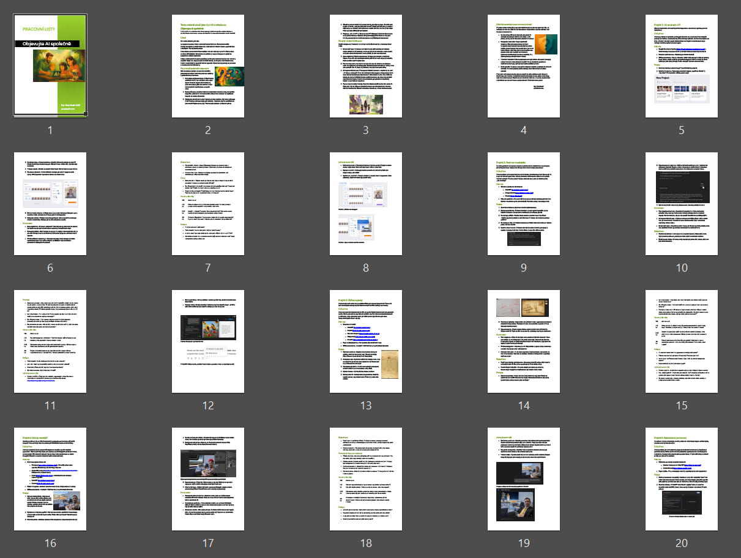Click page 11 thumbnail
The height and width of the screenshot is (558, 741).
(50, 341)
